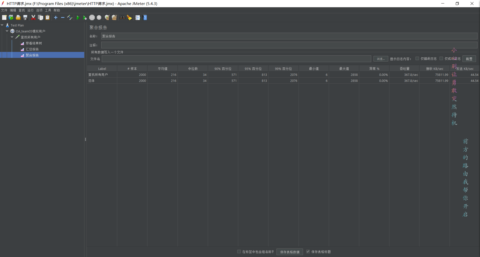Click the scissors Cut icon
The width and height of the screenshot is (480, 257).
(x=33, y=17)
